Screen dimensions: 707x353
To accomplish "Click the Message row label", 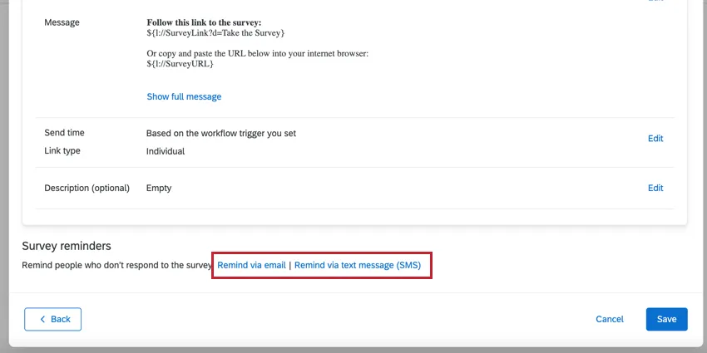I will point(62,22).
